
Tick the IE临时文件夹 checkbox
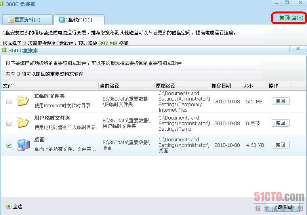point(9,101)
